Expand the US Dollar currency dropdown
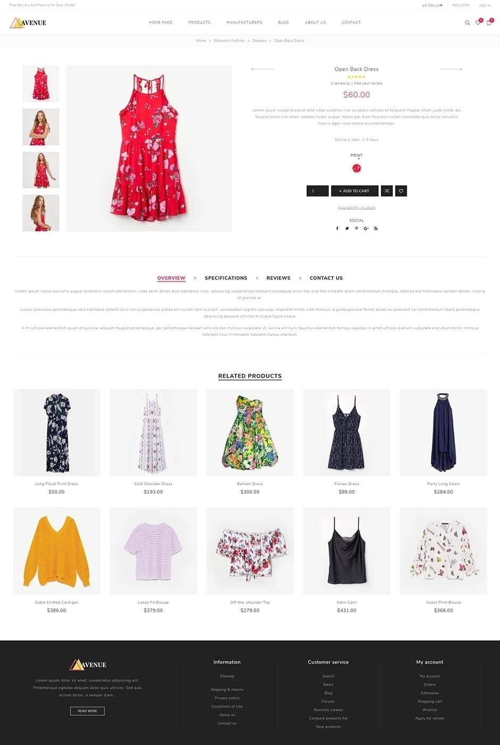The width and height of the screenshot is (500, 745). click(x=432, y=5)
